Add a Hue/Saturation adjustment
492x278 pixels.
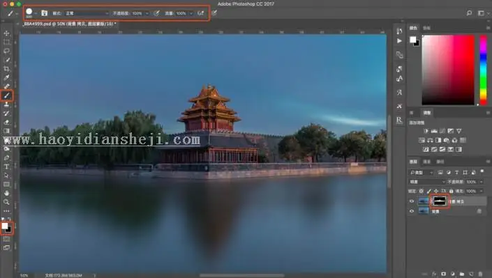(x=422, y=140)
